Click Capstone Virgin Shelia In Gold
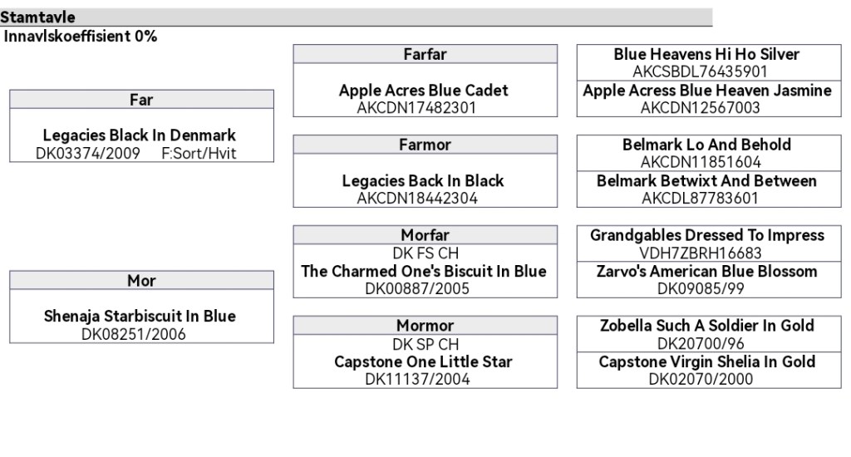The height and width of the screenshot is (457, 851). [x=706, y=362]
